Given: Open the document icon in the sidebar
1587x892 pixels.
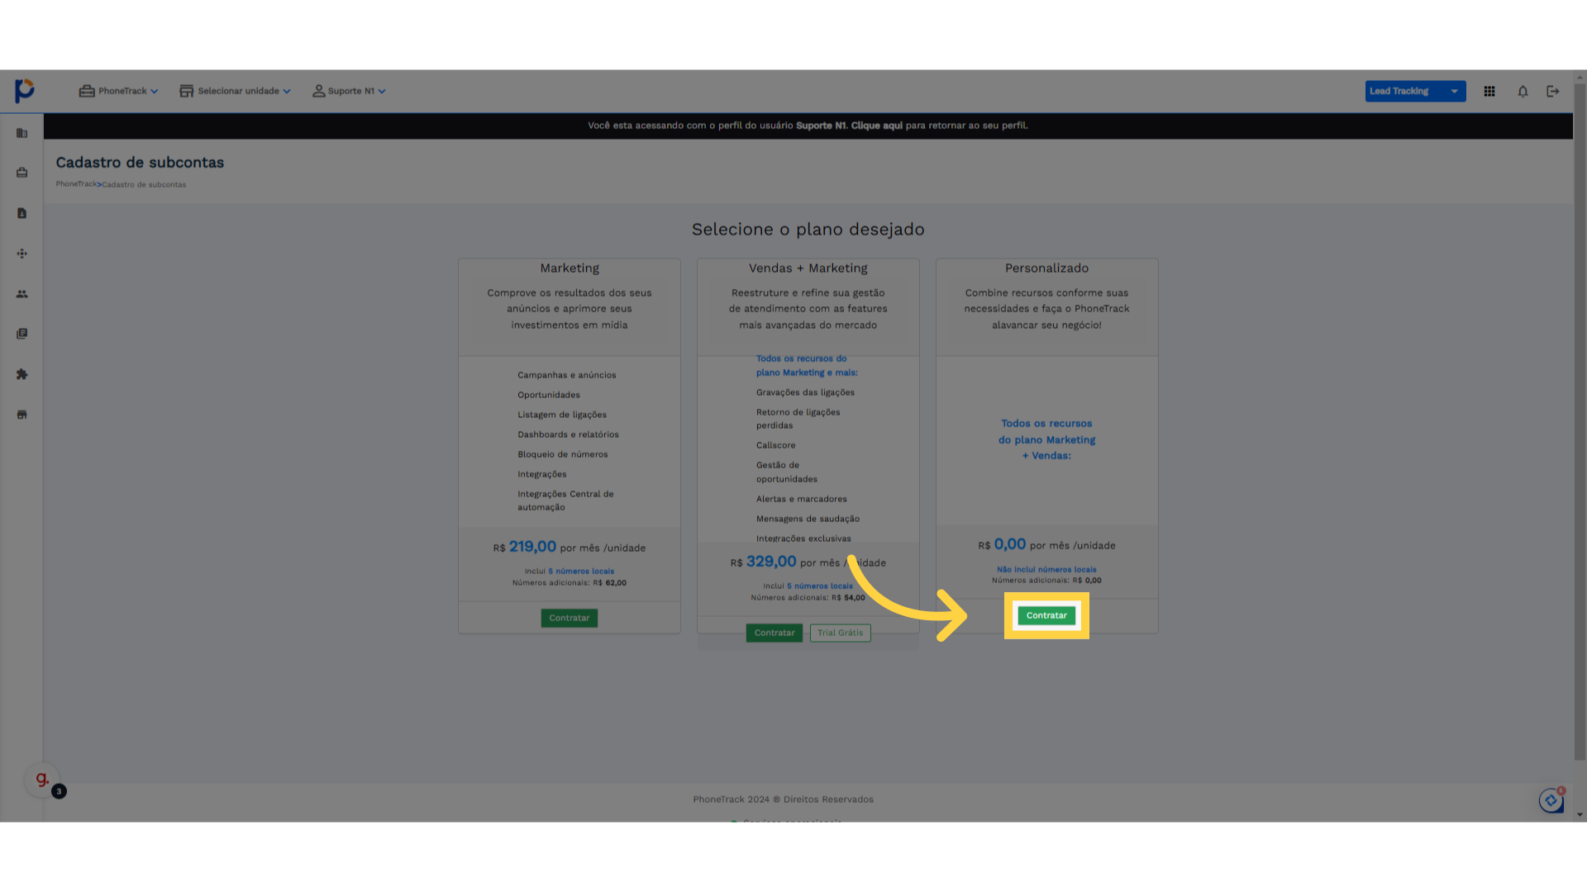Looking at the screenshot, I should pos(22,213).
